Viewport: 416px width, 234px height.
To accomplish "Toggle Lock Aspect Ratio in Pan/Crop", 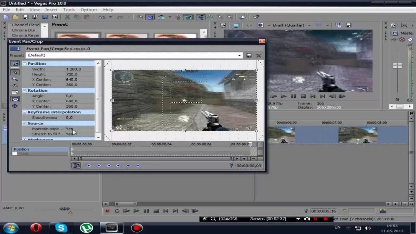I will tap(15, 93).
